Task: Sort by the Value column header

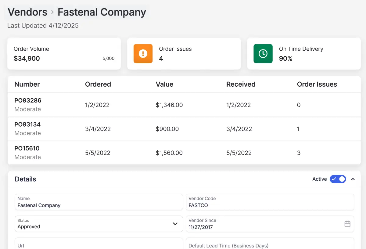Action: (164, 85)
